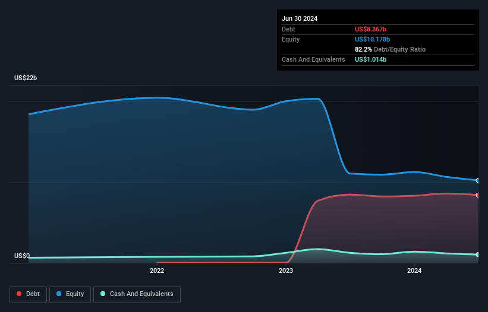Click the US$22b y-axis label
Screen dimensions: 488x312
coord(26,78)
